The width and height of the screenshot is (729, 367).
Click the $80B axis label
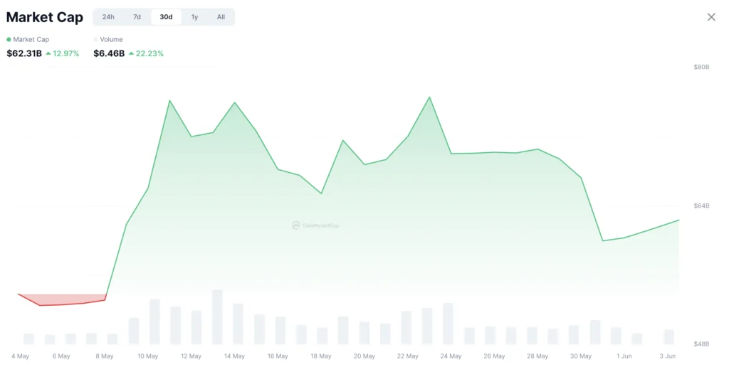701,67
